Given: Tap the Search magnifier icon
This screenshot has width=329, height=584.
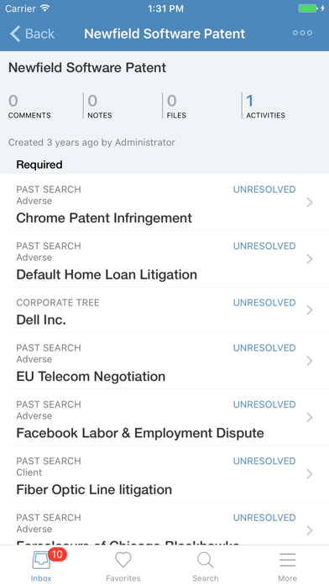Looking at the screenshot, I should point(205,560).
